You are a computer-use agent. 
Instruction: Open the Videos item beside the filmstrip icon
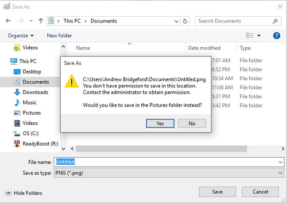tap(26, 123)
